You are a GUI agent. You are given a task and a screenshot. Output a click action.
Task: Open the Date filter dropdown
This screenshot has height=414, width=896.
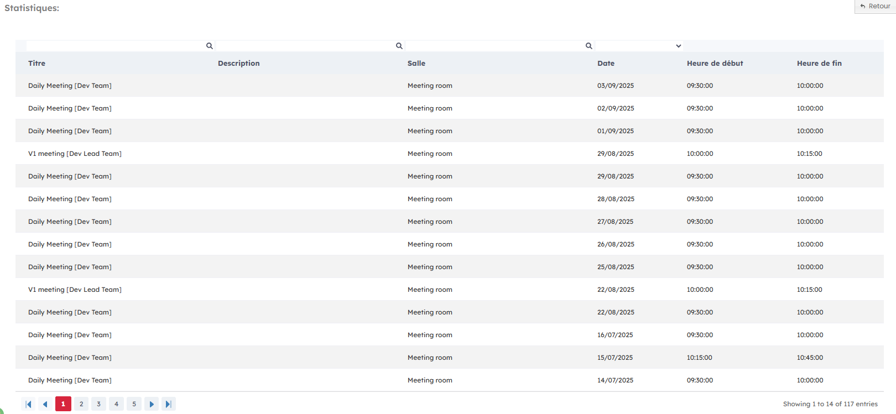tap(639, 46)
